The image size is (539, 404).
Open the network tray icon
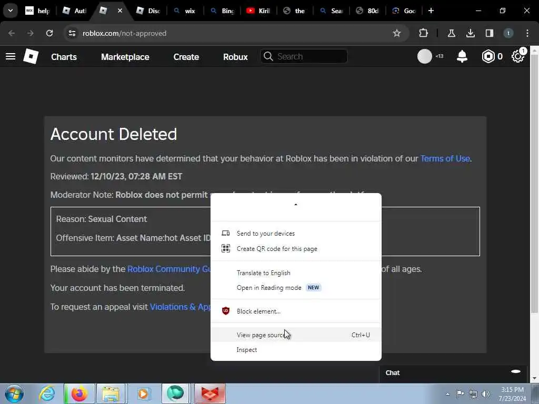(x=473, y=394)
